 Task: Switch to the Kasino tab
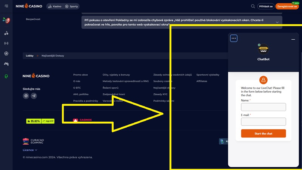coord(55,6)
